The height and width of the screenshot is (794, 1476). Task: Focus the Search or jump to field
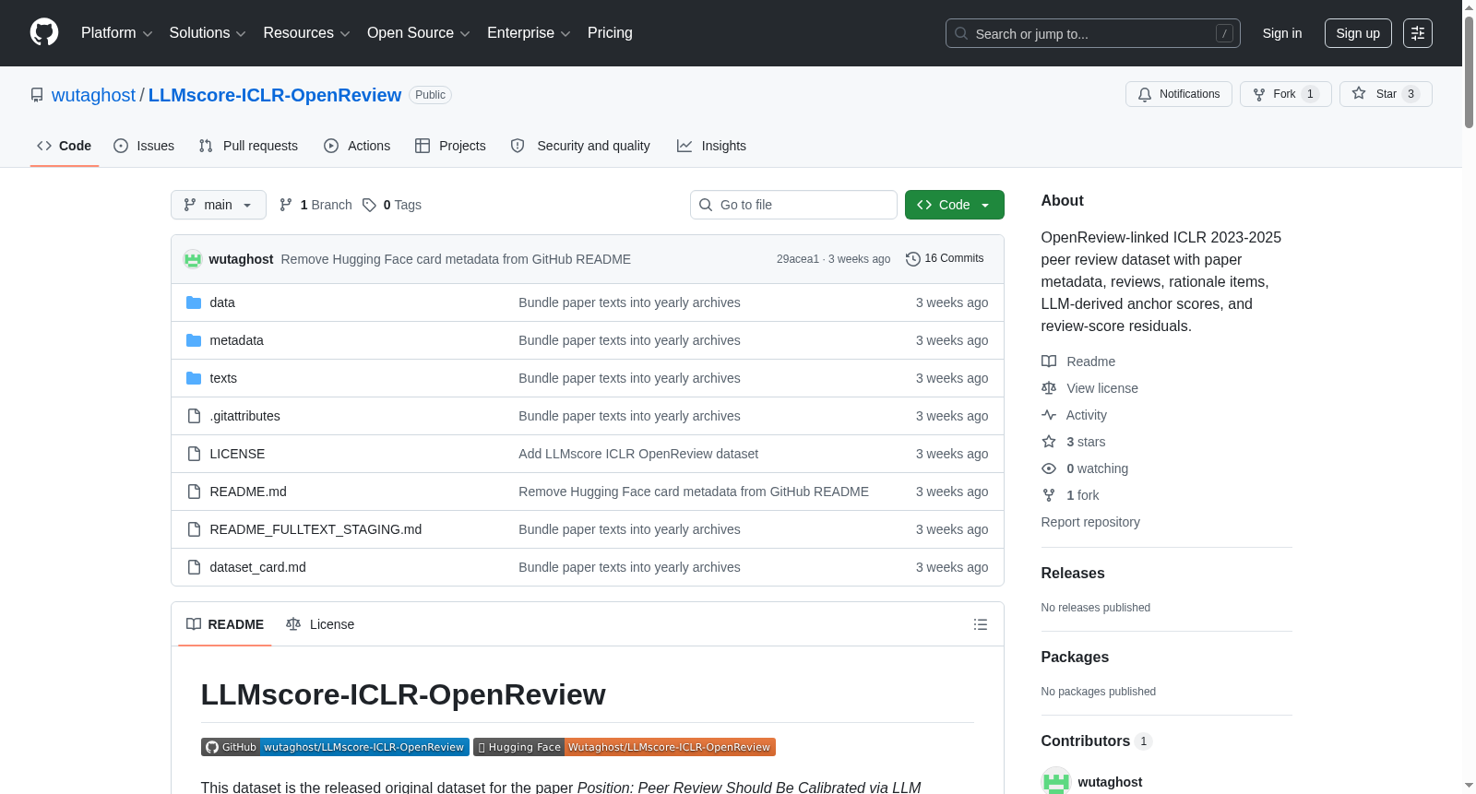pos(1093,33)
